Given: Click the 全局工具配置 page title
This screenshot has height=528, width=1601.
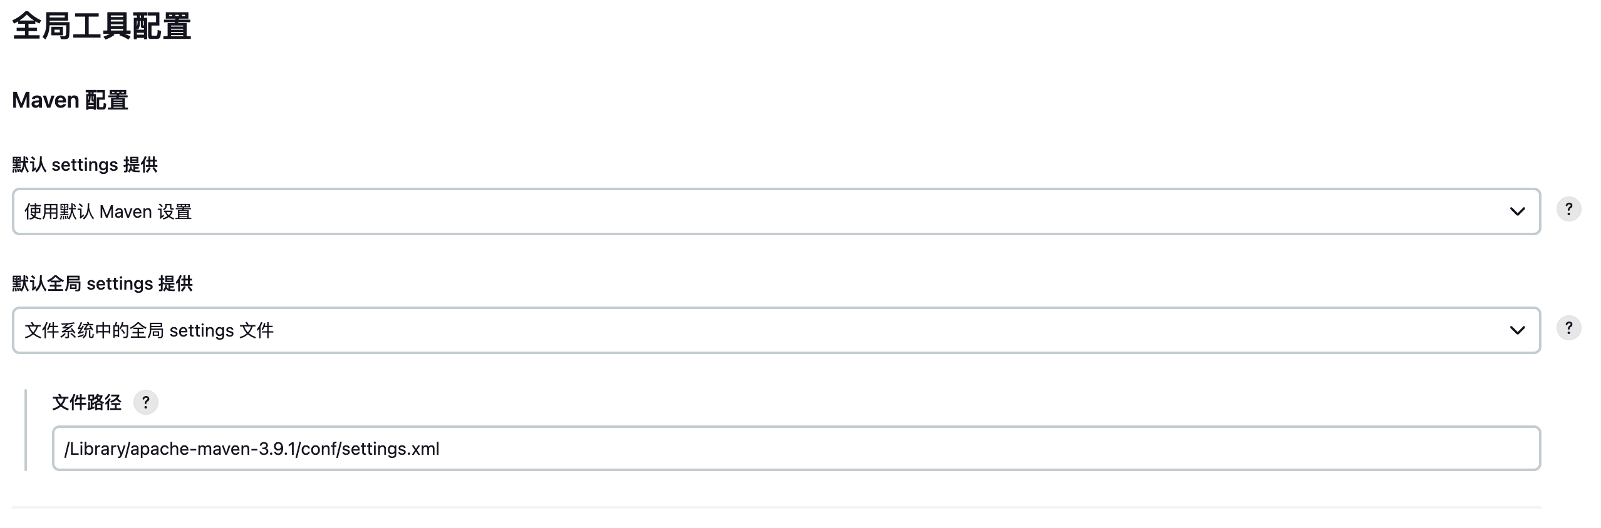Looking at the screenshot, I should click(x=101, y=27).
